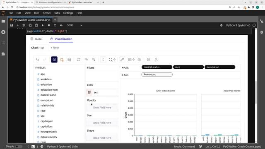Viewport: 265px width, 149px height.
Task: Open table of contents sidebar icon
Action: tap(3, 43)
